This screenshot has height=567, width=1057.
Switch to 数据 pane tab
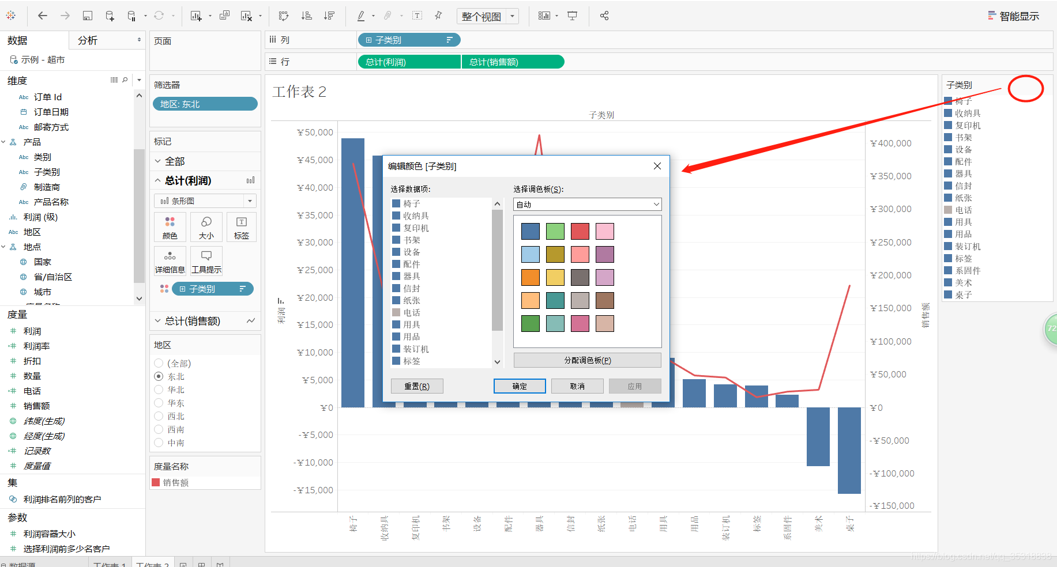pos(35,40)
